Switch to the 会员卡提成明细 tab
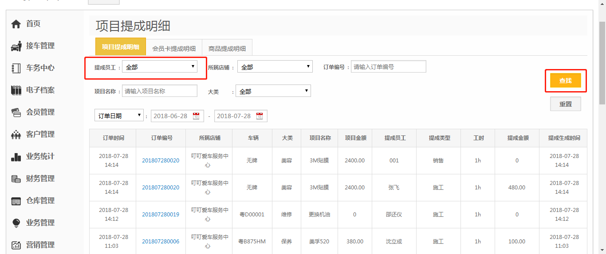Viewport: 606px width, 254px height. pyautogui.click(x=174, y=48)
